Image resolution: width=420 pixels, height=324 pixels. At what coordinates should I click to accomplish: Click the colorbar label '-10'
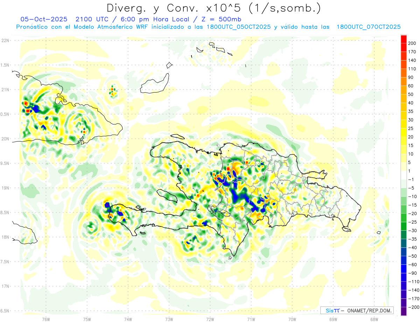(412, 197)
